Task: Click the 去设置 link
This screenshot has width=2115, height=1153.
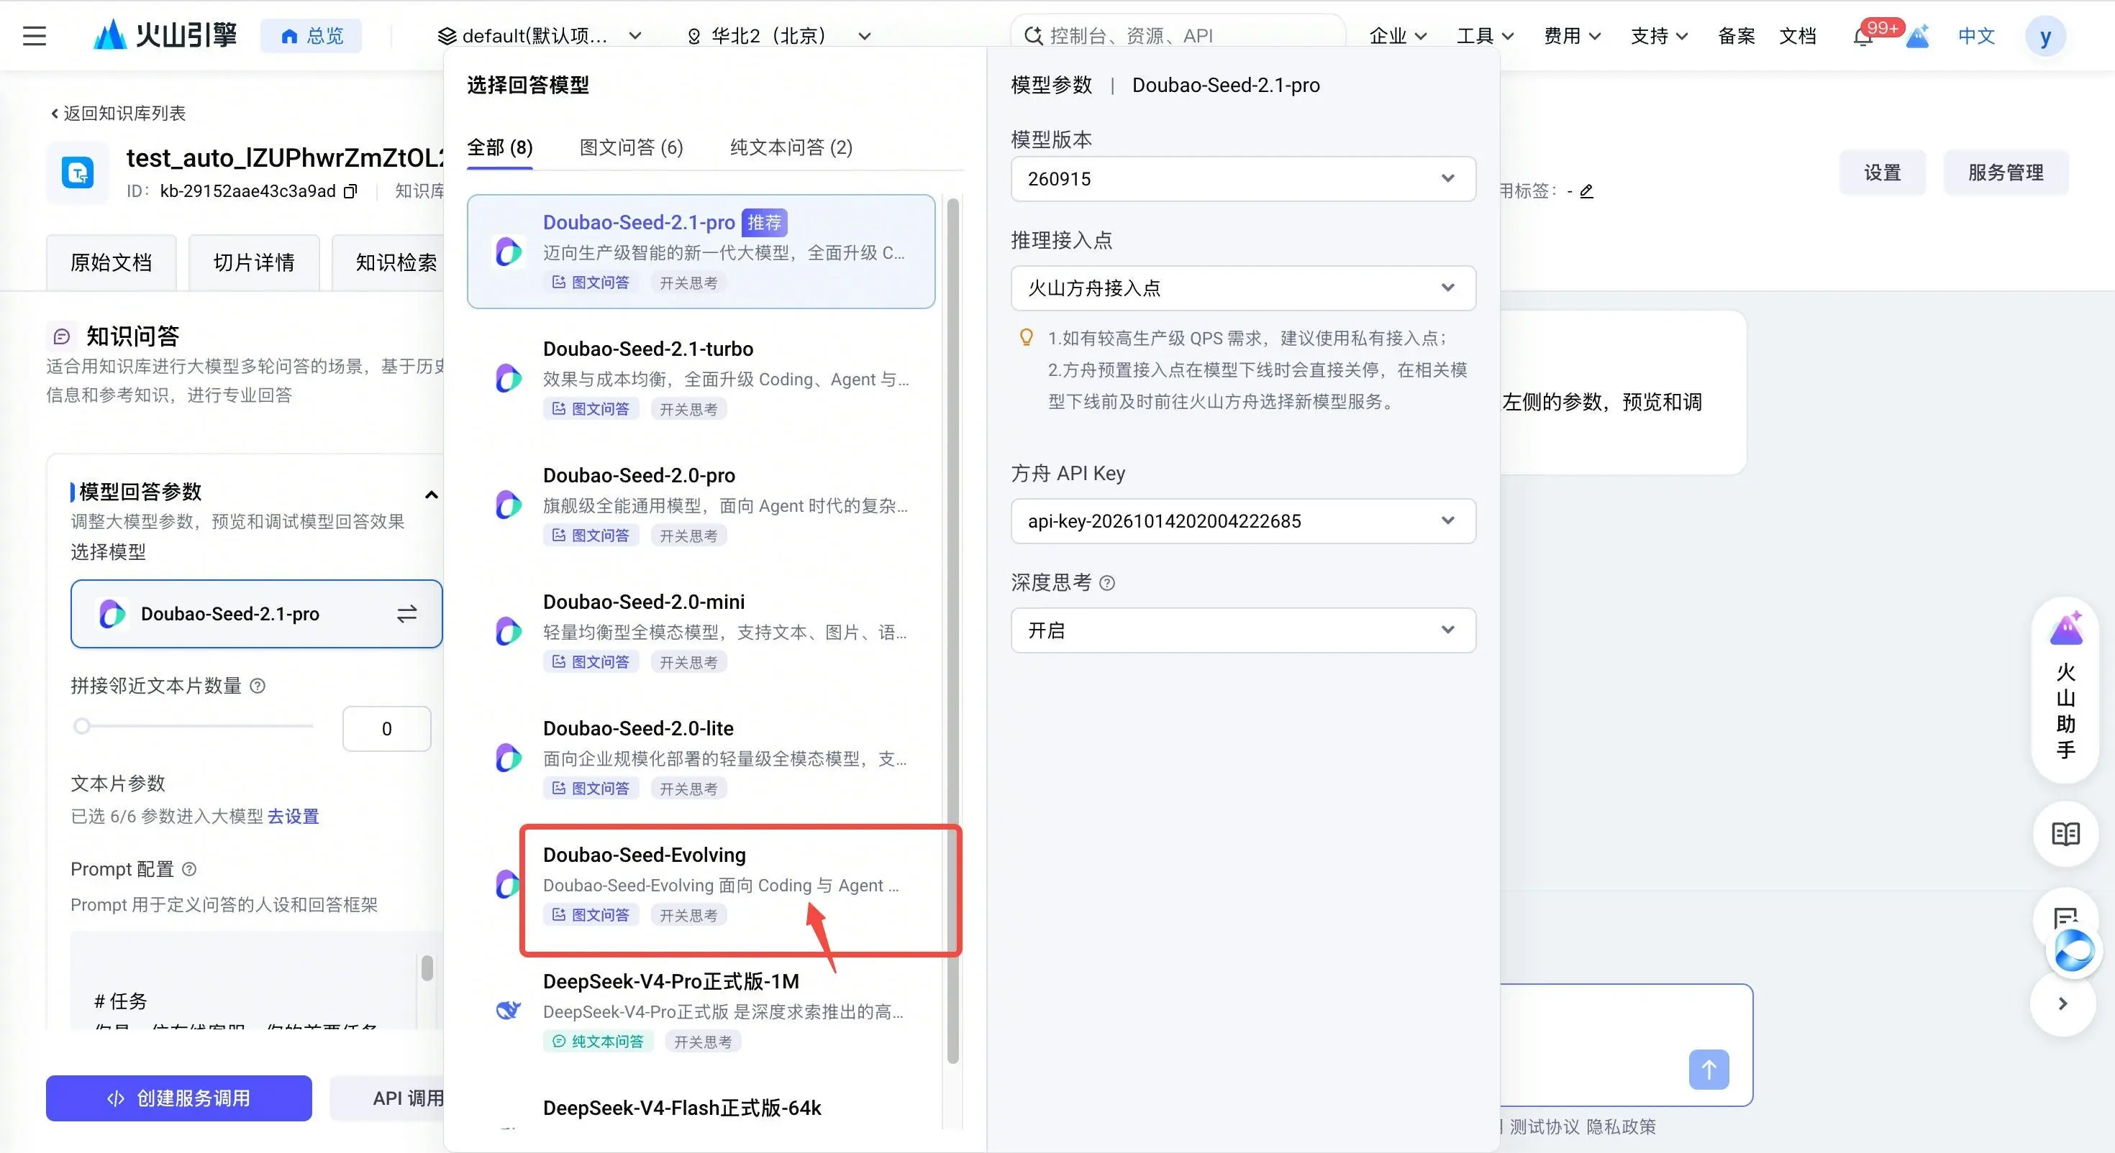Action: (x=293, y=817)
